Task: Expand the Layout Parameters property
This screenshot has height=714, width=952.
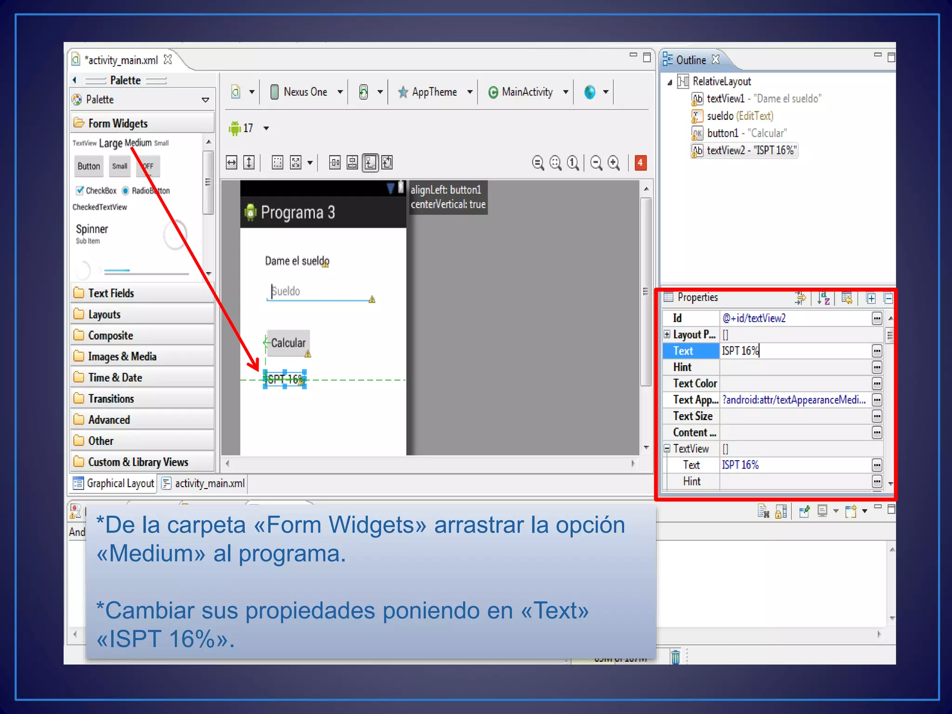Action: point(667,334)
